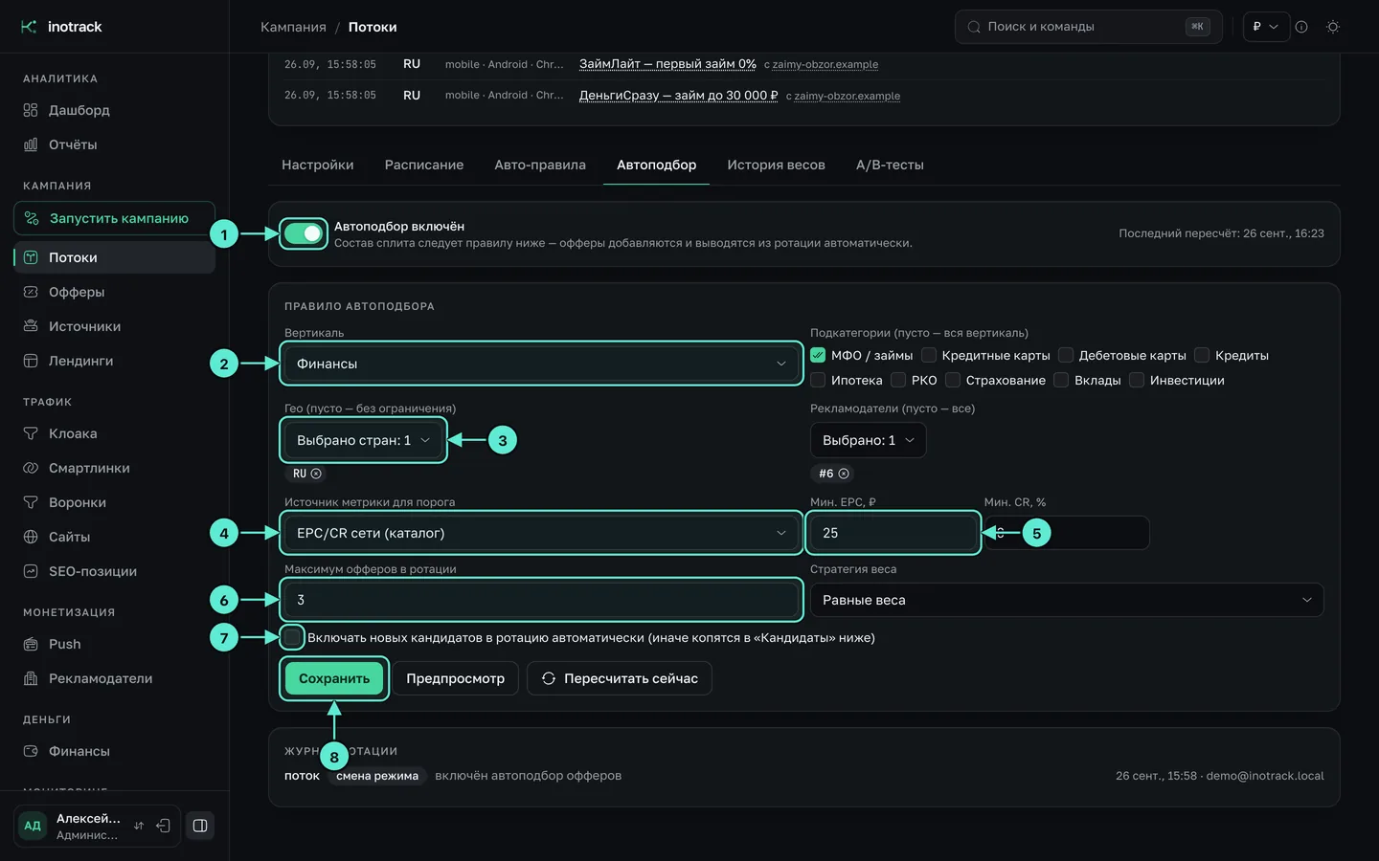This screenshot has width=1379, height=861.
Task: Toggle light theme with the sun icon
Action: click(x=1333, y=27)
